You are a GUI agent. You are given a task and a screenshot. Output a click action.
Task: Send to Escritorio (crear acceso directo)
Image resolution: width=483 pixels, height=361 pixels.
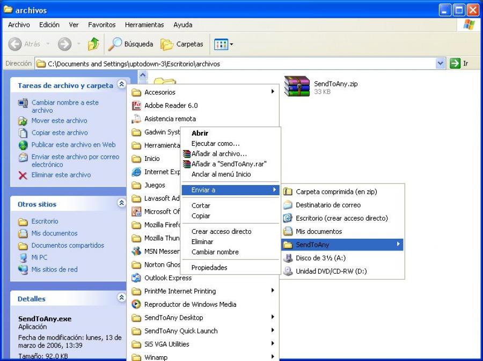pyautogui.click(x=342, y=218)
